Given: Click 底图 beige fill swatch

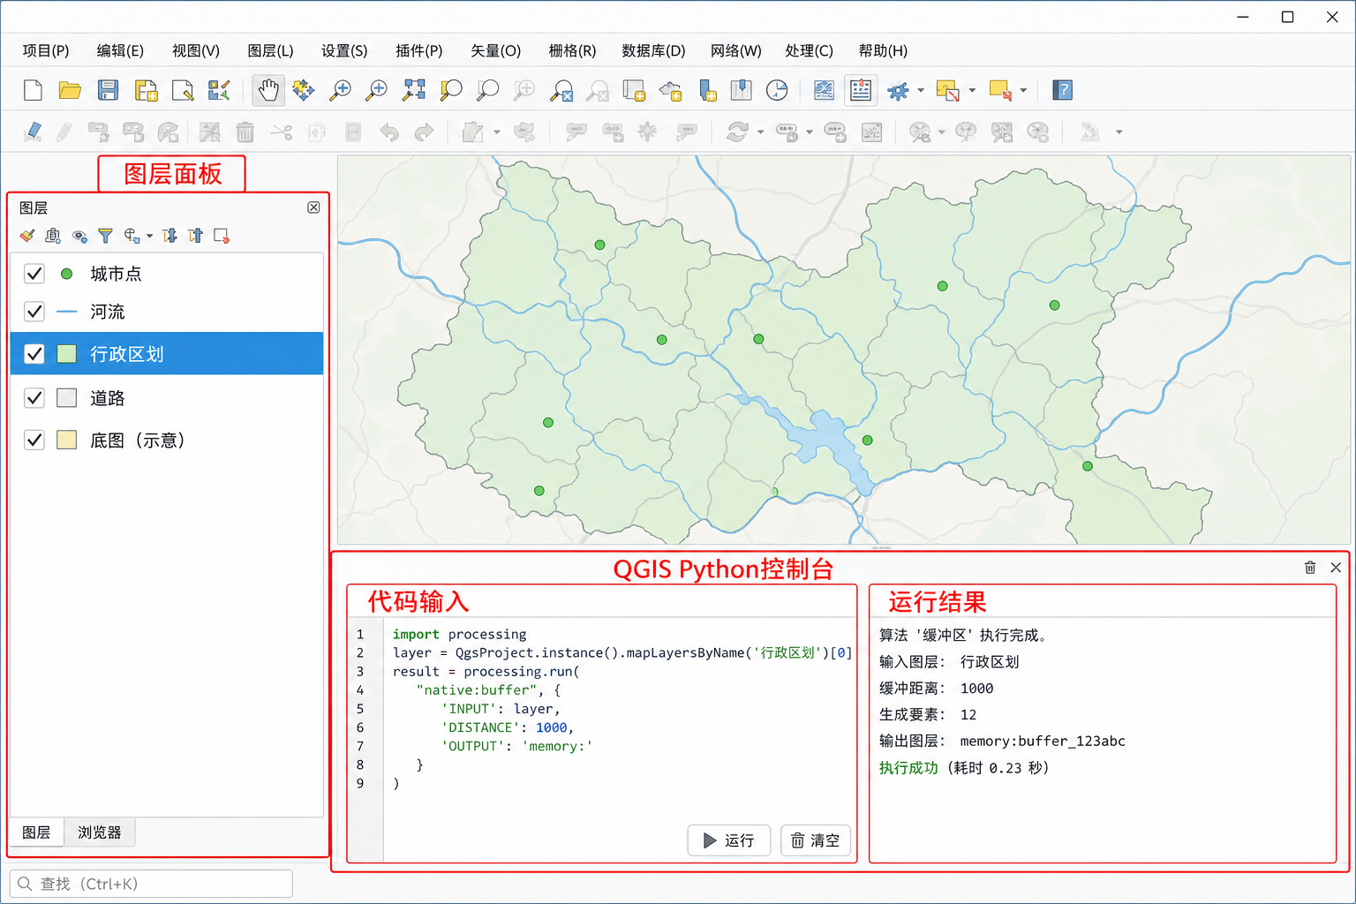Looking at the screenshot, I should pos(66,440).
